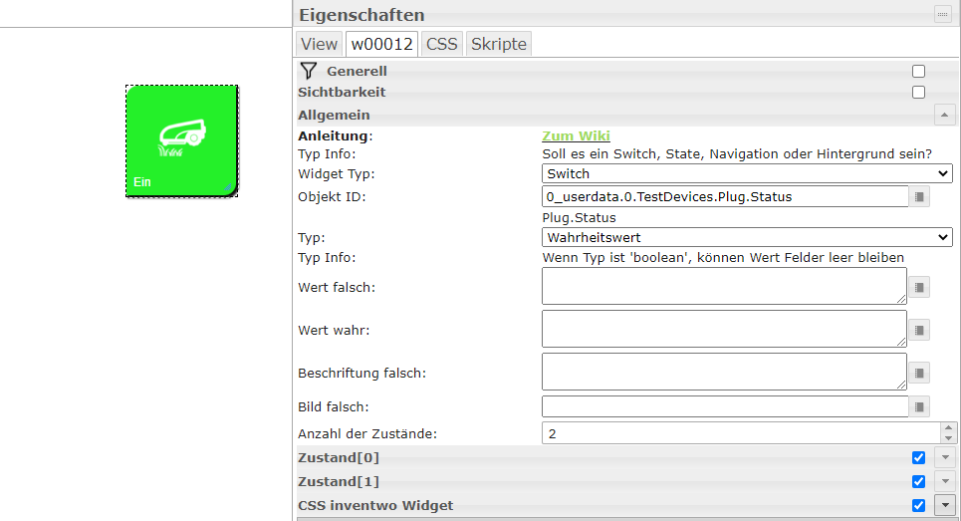This screenshot has height=521, width=961.
Task: Click the filter funnel icon beside Generell
Action: (x=309, y=71)
